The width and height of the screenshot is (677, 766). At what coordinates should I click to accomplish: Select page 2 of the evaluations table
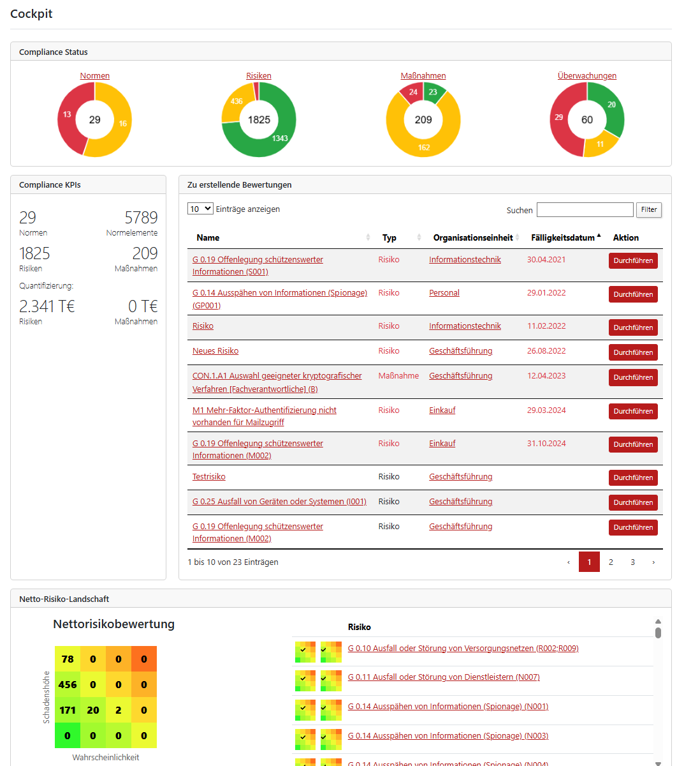(x=611, y=562)
